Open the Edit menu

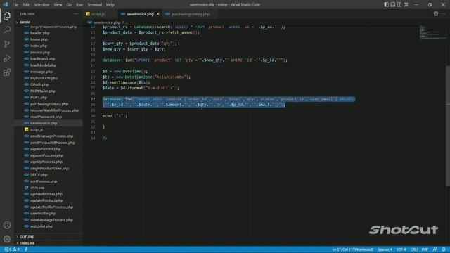pos(26,5)
